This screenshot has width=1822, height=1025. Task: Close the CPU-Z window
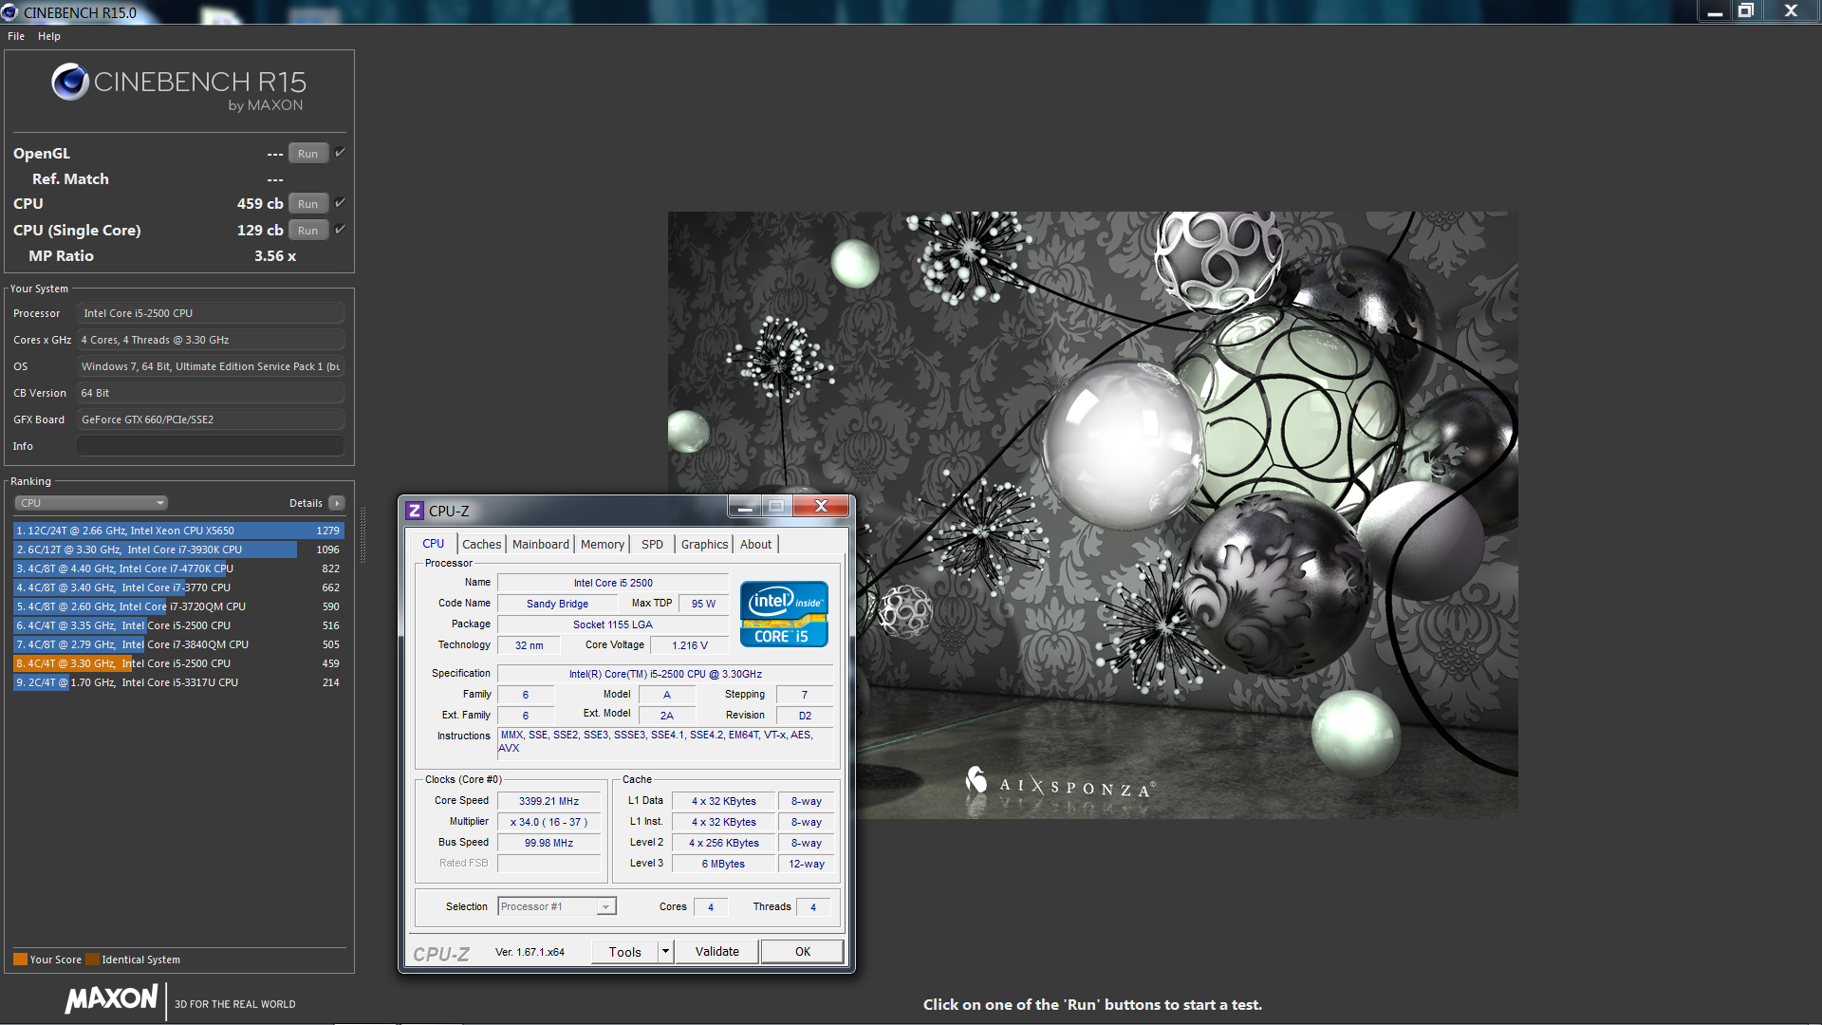[x=822, y=507]
